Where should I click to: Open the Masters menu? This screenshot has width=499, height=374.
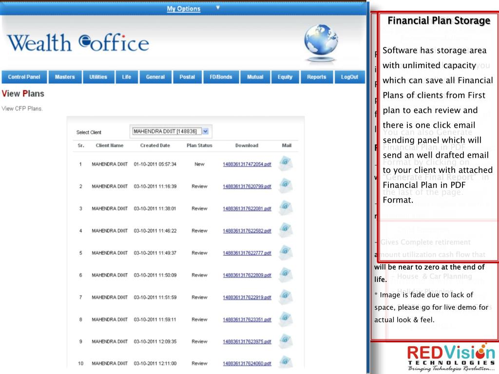coord(65,77)
